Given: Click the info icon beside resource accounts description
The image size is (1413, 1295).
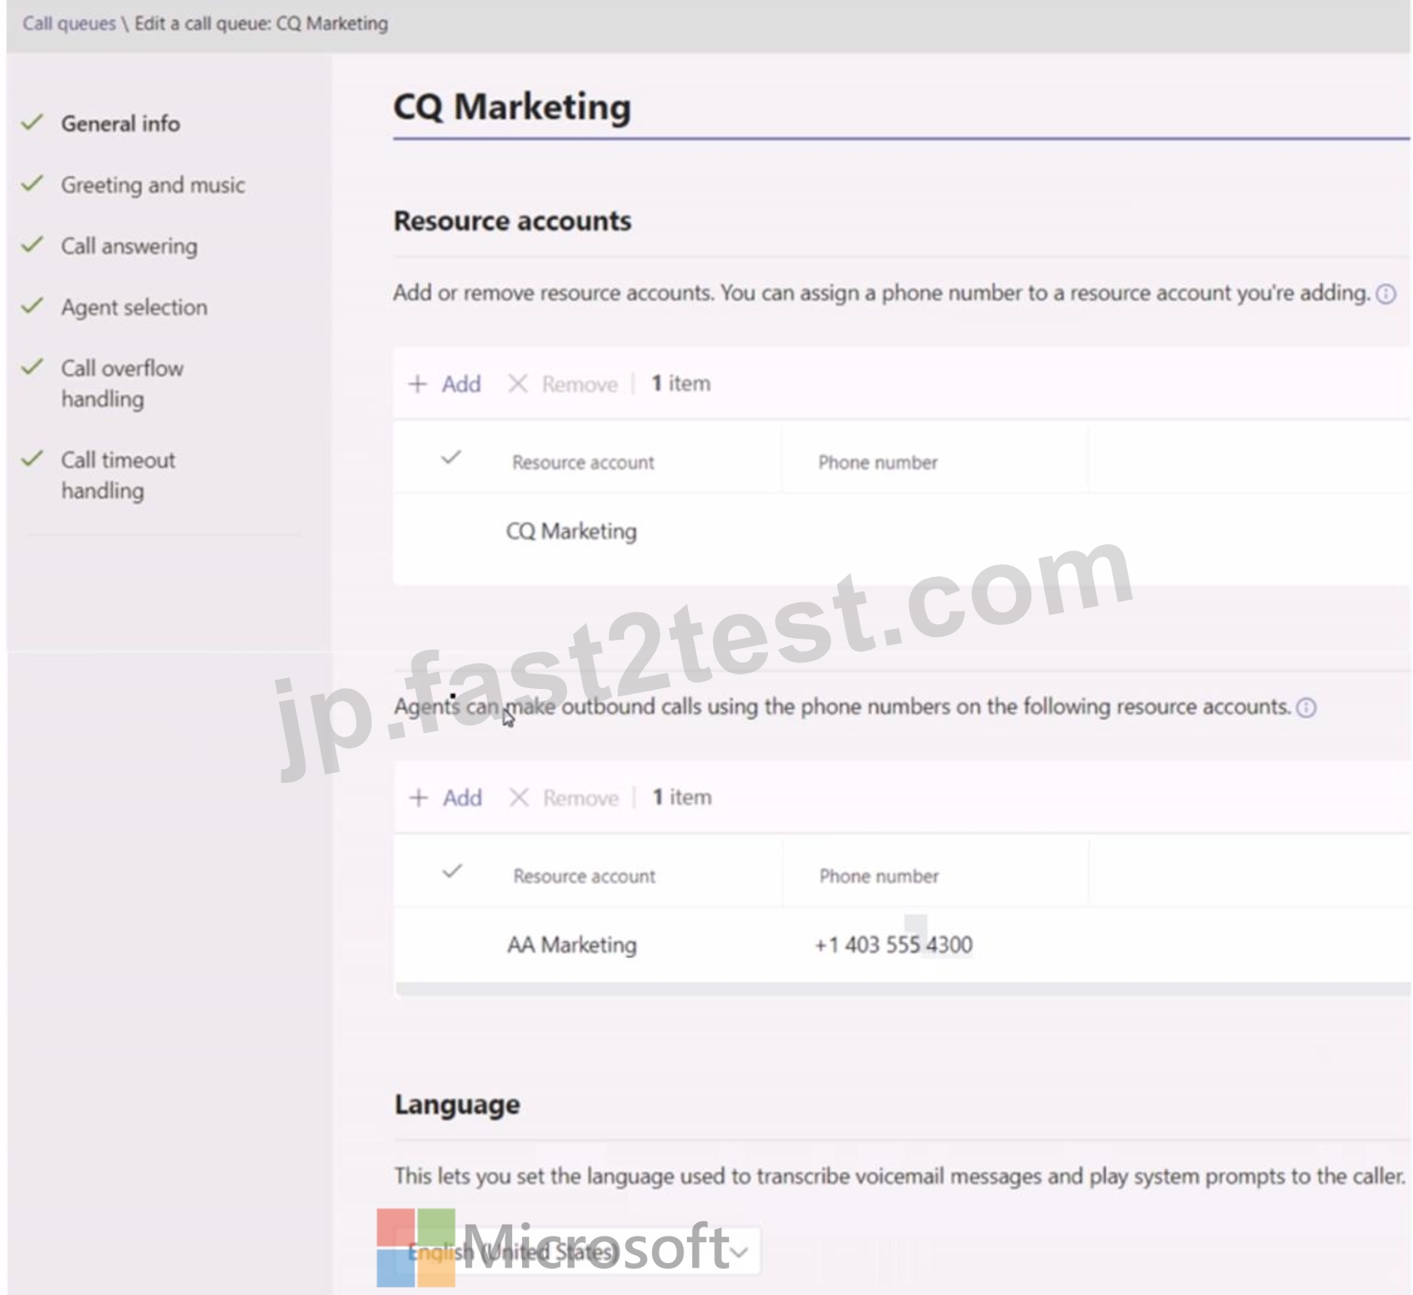Looking at the screenshot, I should click(x=1386, y=293).
